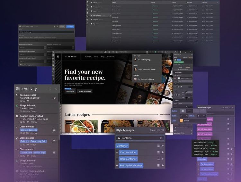Click Clean Up in front Style Manager
Viewport: 241px width, 182px height.
coord(157,130)
